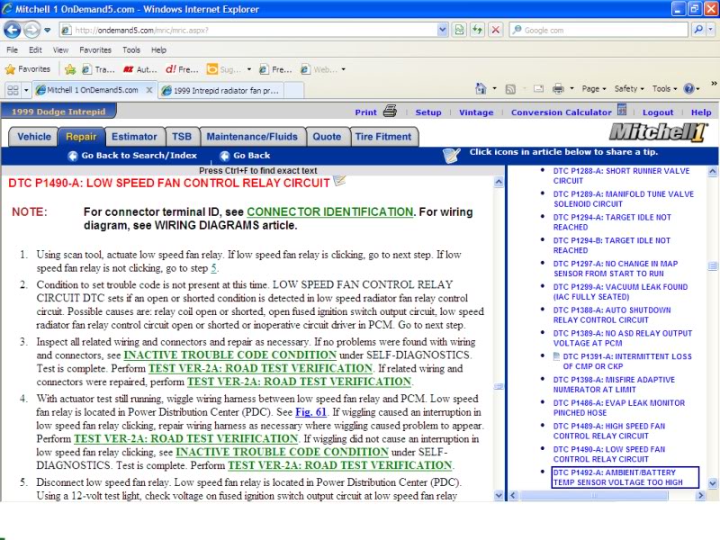
Task: Click Add to Favorites Bar icon
Action: pos(70,69)
